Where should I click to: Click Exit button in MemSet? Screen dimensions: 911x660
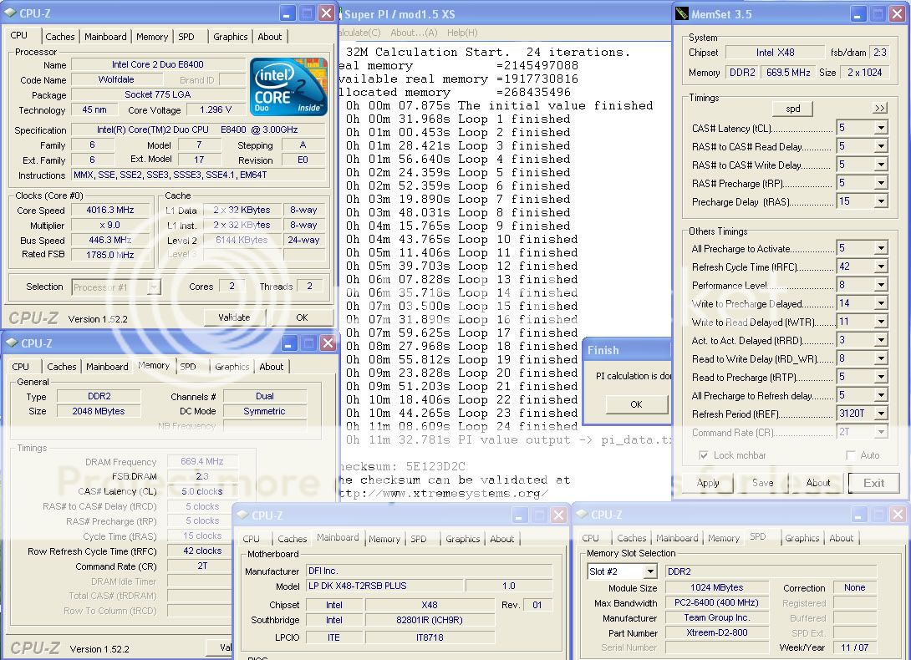coord(873,483)
